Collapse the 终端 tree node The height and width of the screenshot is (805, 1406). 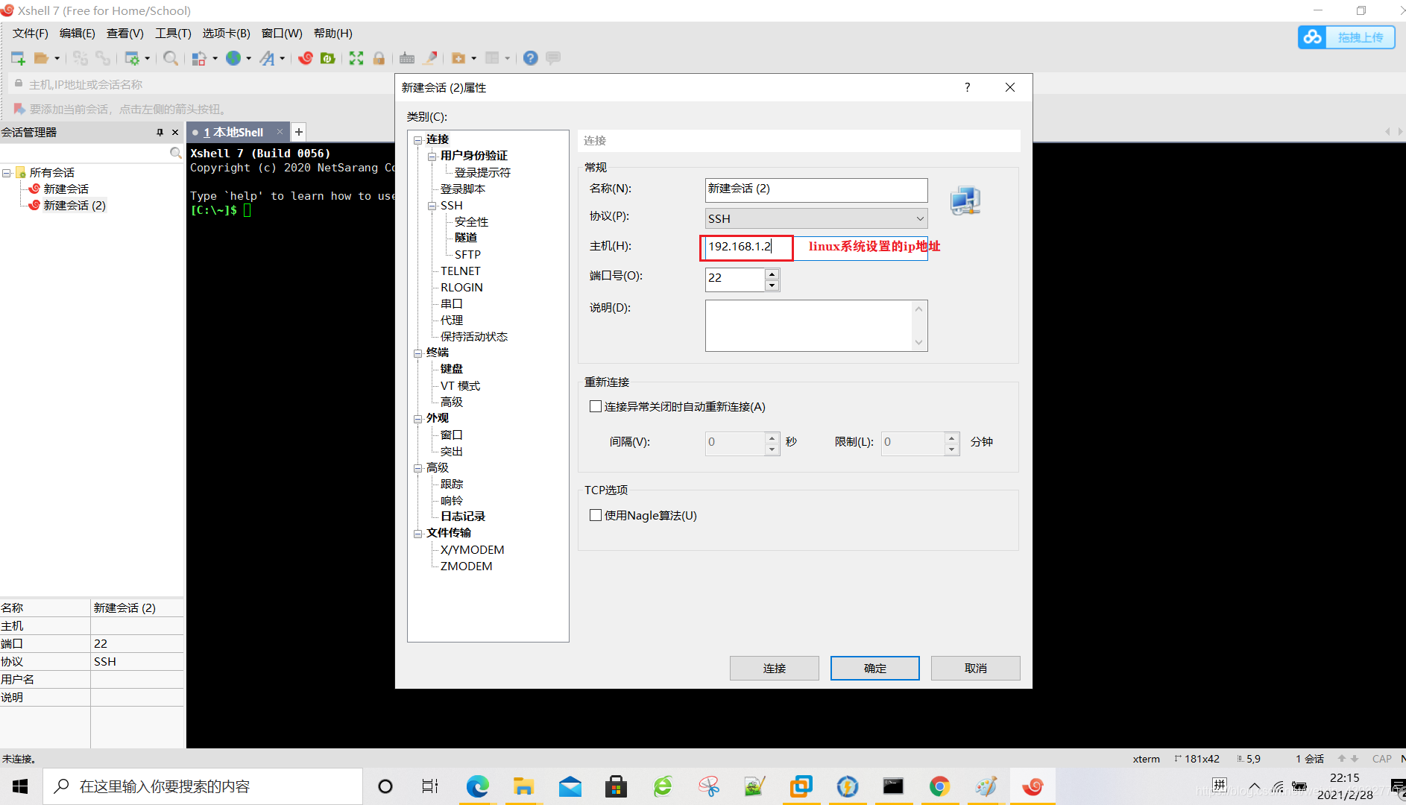click(418, 353)
